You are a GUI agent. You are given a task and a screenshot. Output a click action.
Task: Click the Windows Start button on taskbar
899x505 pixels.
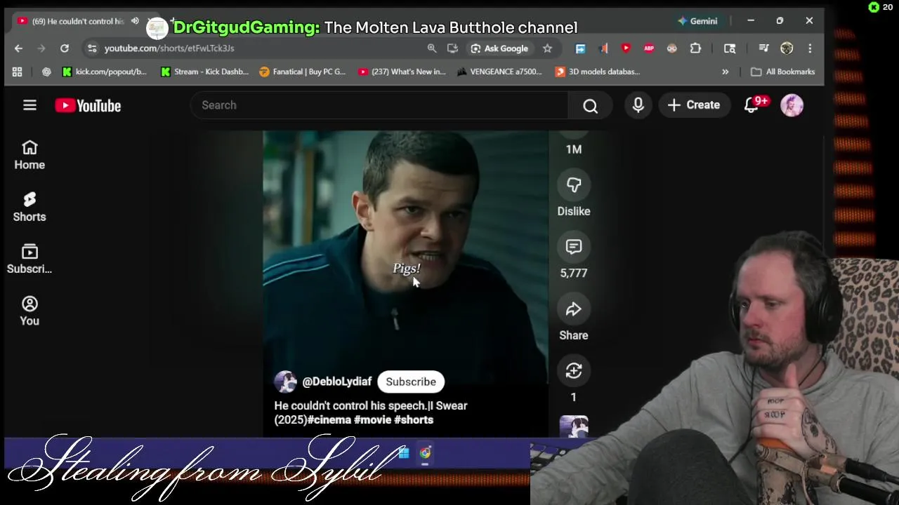click(404, 453)
